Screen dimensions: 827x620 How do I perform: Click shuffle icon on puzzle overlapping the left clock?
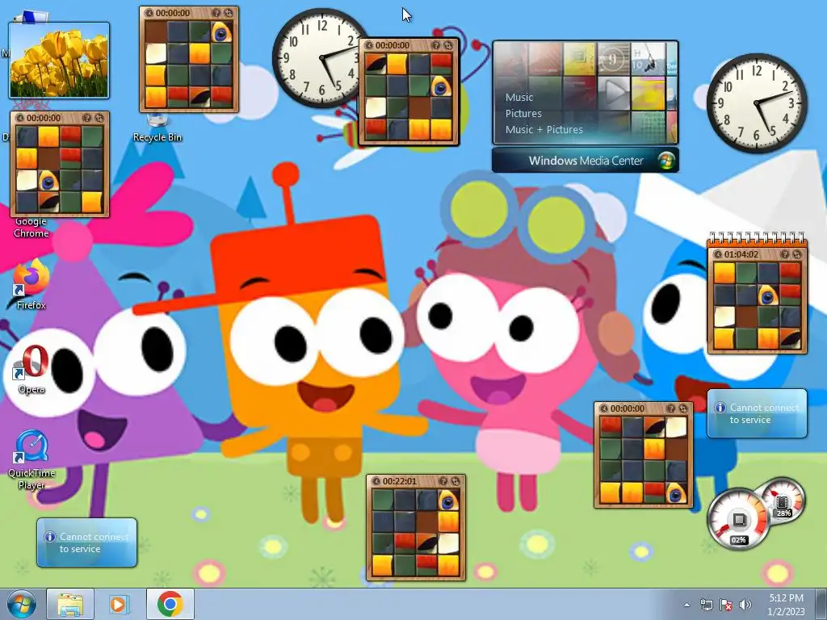tap(448, 45)
